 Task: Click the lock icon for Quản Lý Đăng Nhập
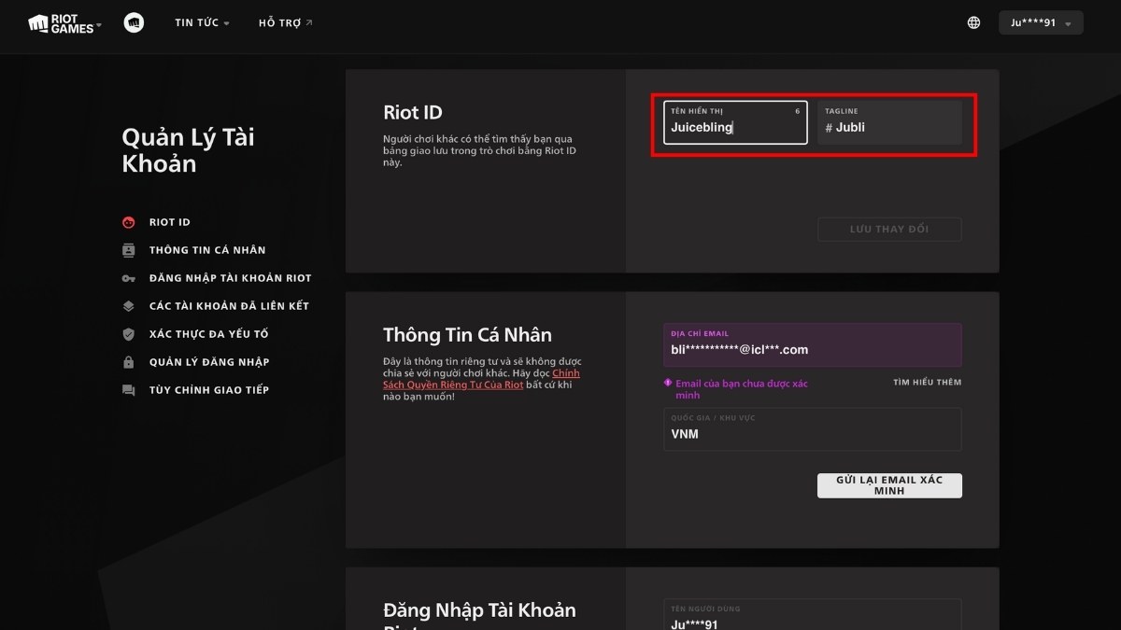[129, 362]
